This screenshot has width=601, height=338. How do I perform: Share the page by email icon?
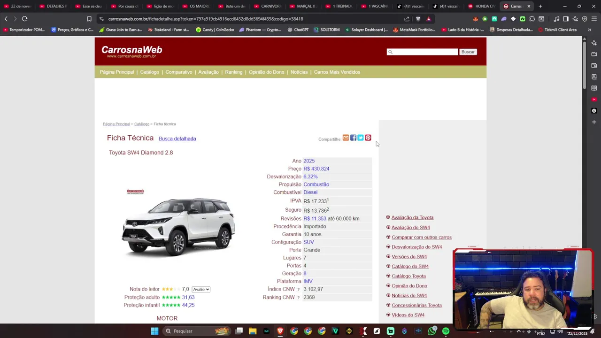click(x=346, y=138)
